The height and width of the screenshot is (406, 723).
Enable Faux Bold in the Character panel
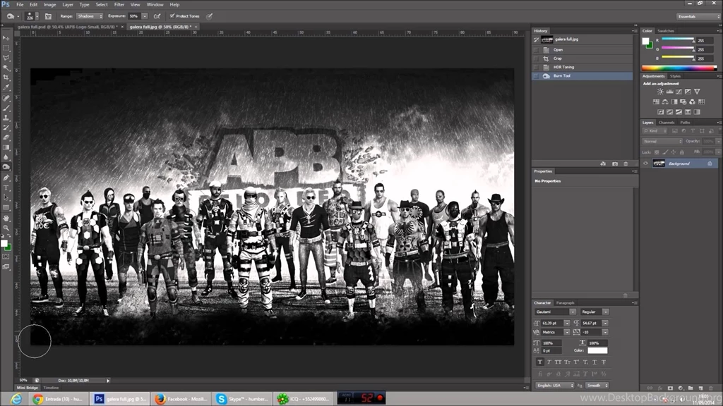point(540,362)
